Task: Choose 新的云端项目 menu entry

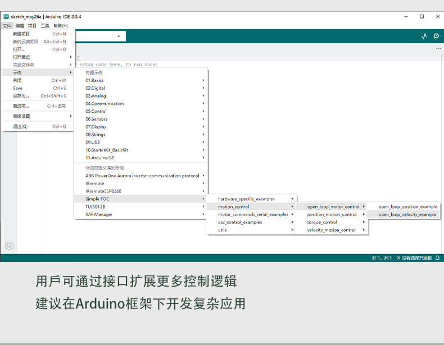Action: point(38,42)
